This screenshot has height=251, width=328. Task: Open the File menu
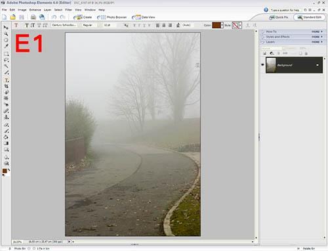tap(4, 10)
